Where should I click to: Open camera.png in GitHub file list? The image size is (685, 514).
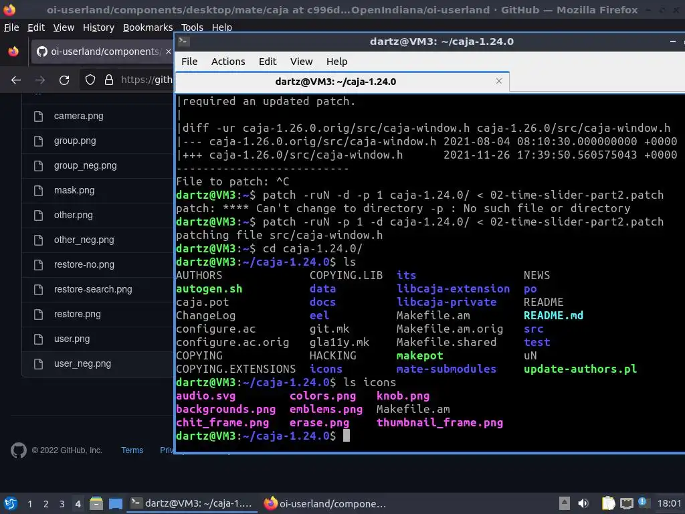[x=79, y=116]
